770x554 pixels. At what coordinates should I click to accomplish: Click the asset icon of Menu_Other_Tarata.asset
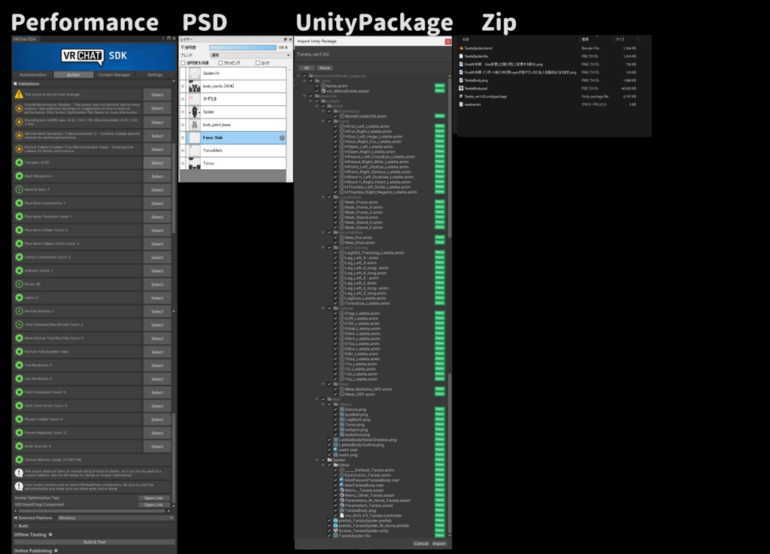tap(342, 495)
